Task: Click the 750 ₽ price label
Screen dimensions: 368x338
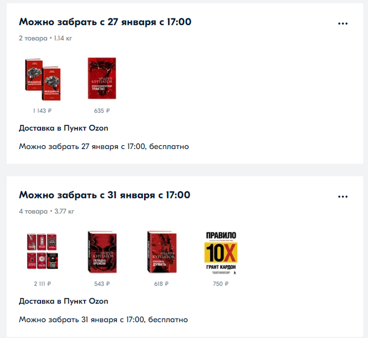Action: click(221, 283)
